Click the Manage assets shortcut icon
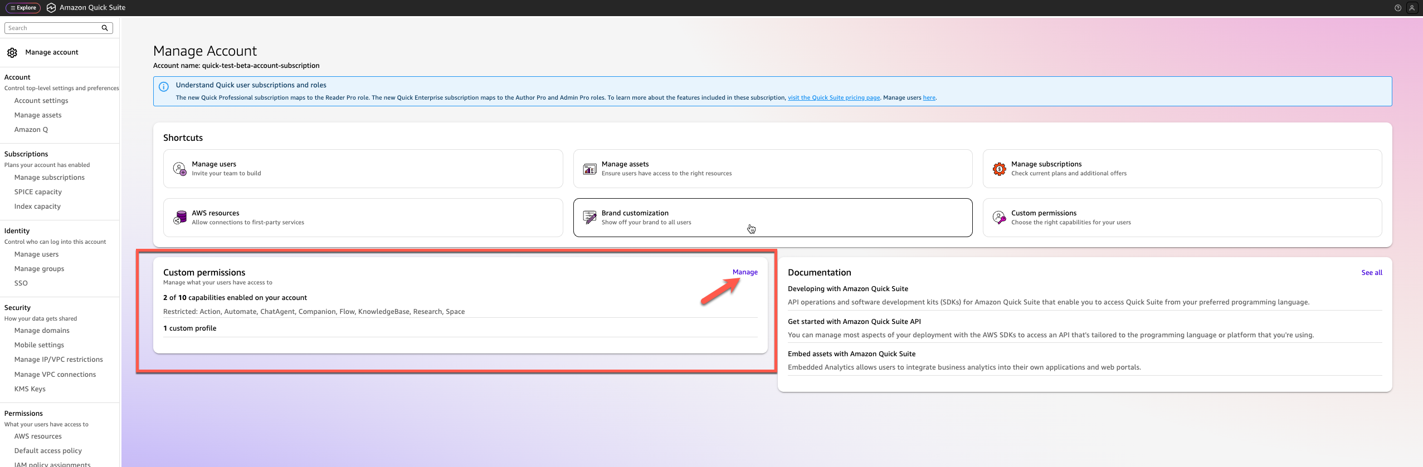This screenshot has width=1423, height=467. [x=589, y=169]
